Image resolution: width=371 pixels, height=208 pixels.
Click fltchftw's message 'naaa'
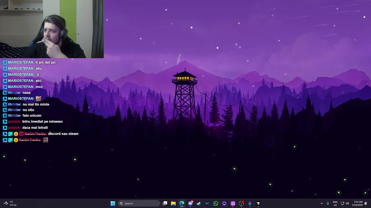tap(26, 93)
